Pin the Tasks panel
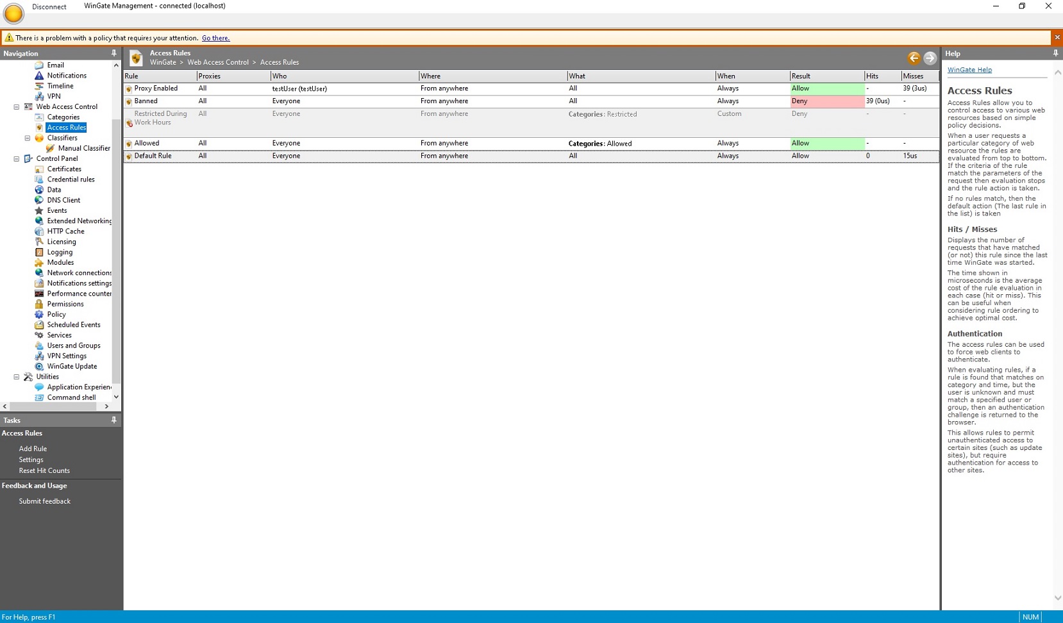Image resolution: width=1063 pixels, height=623 pixels. (114, 420)
